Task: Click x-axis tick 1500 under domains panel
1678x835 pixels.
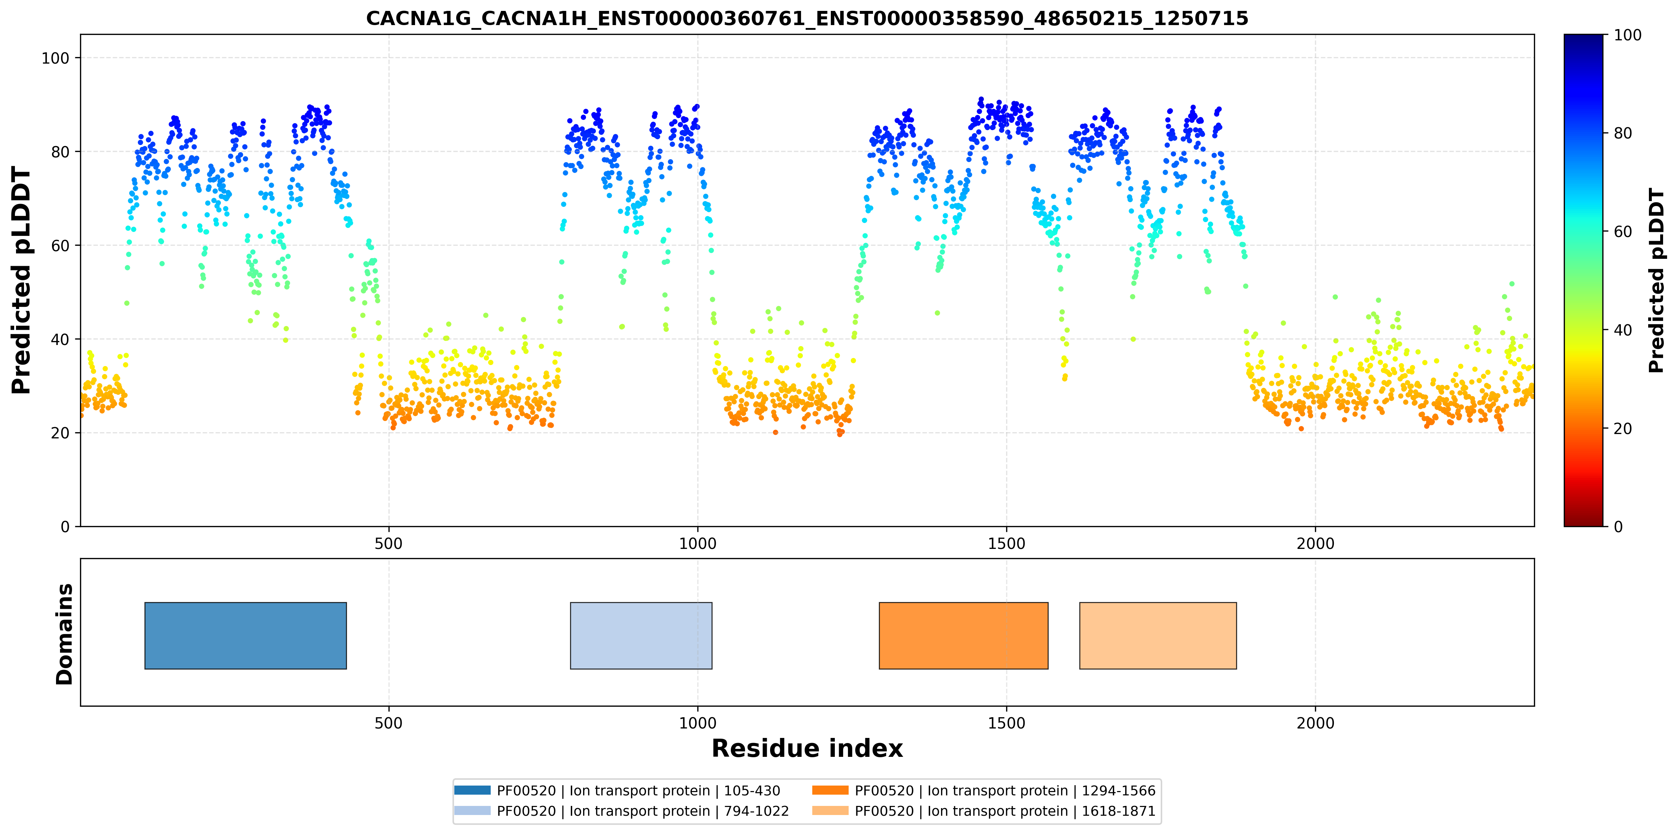Action: [x=1007, y=723]
